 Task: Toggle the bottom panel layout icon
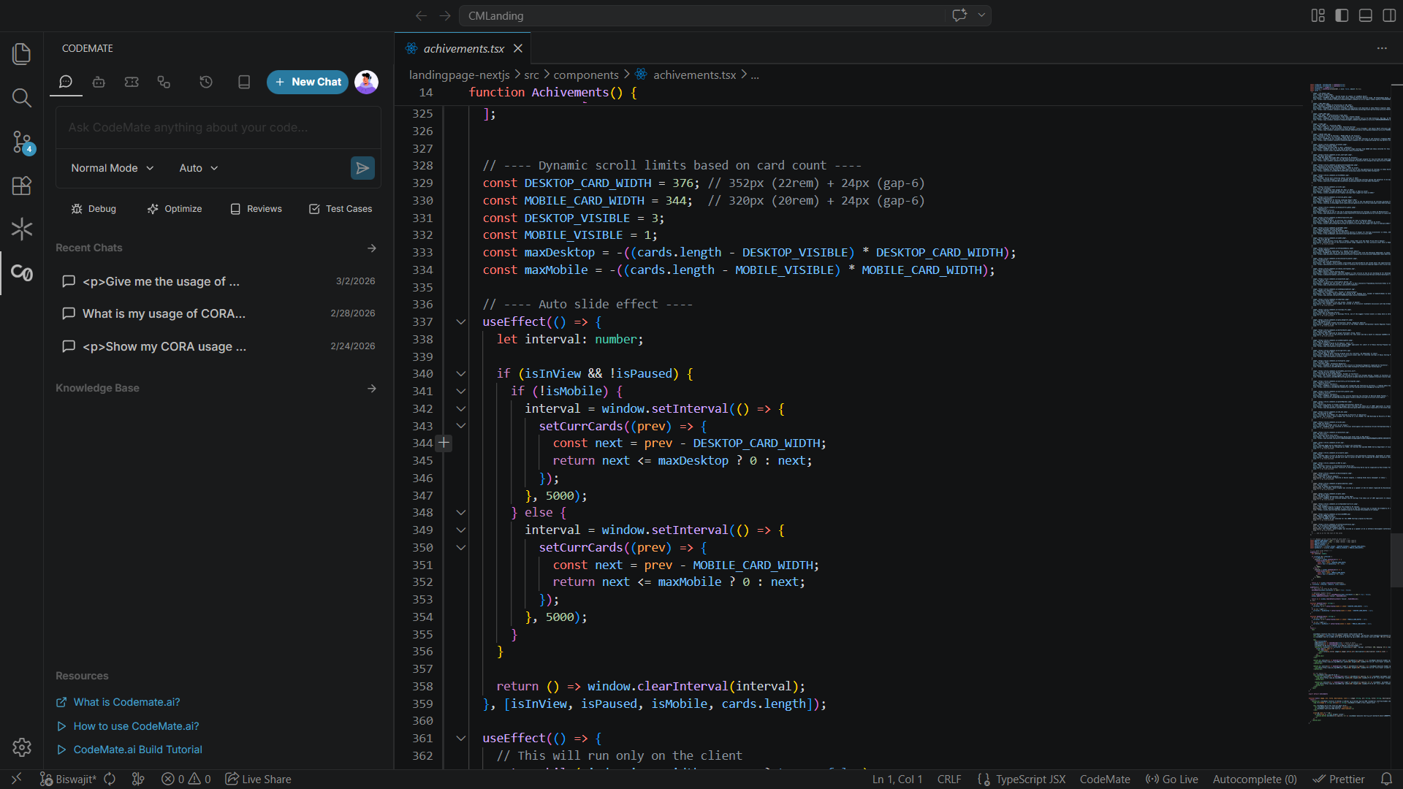click(x=1365, y=15)
